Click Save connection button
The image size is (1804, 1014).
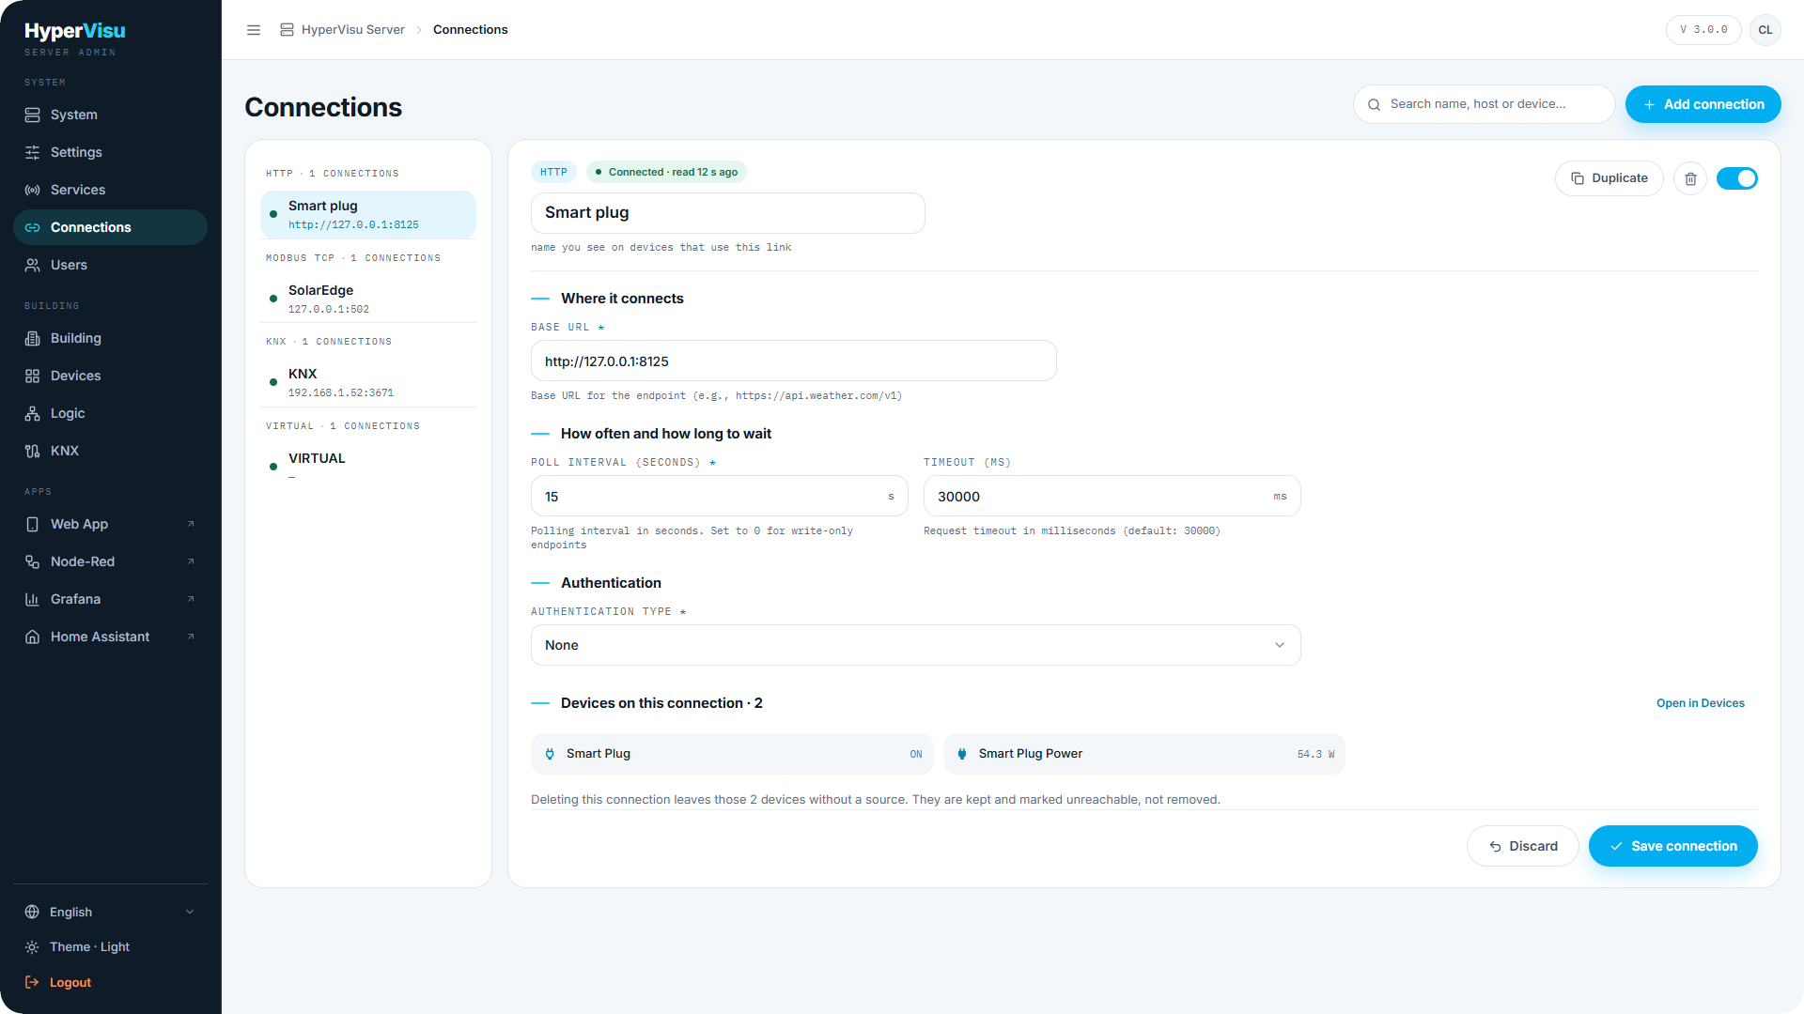click(1673, 846)
